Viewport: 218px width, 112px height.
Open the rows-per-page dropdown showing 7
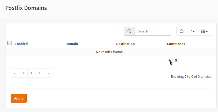(x=192, y=31)
